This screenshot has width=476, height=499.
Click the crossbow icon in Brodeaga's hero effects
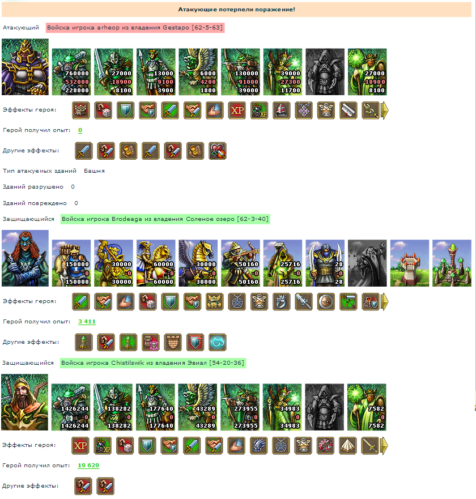pyautogui.click(x=348, y=302)
